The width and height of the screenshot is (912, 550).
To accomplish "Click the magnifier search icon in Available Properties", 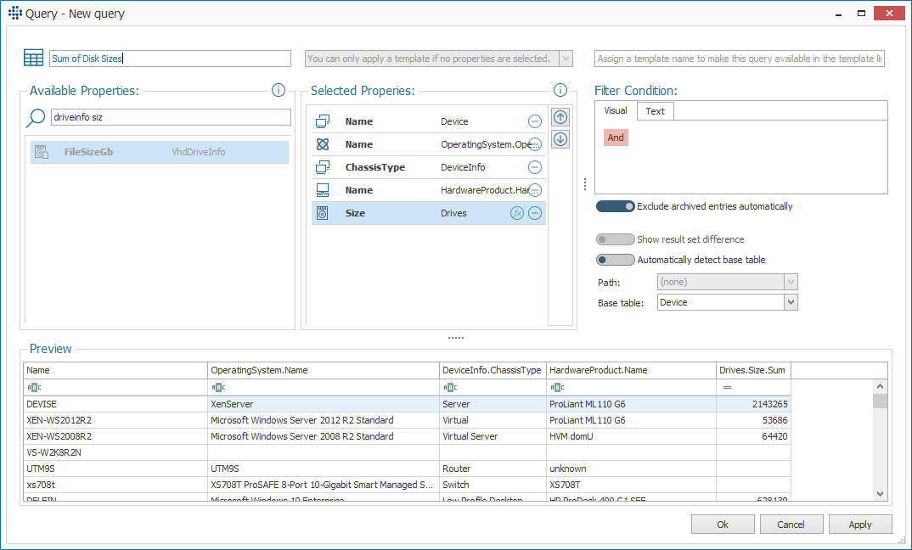I will 36,117.
